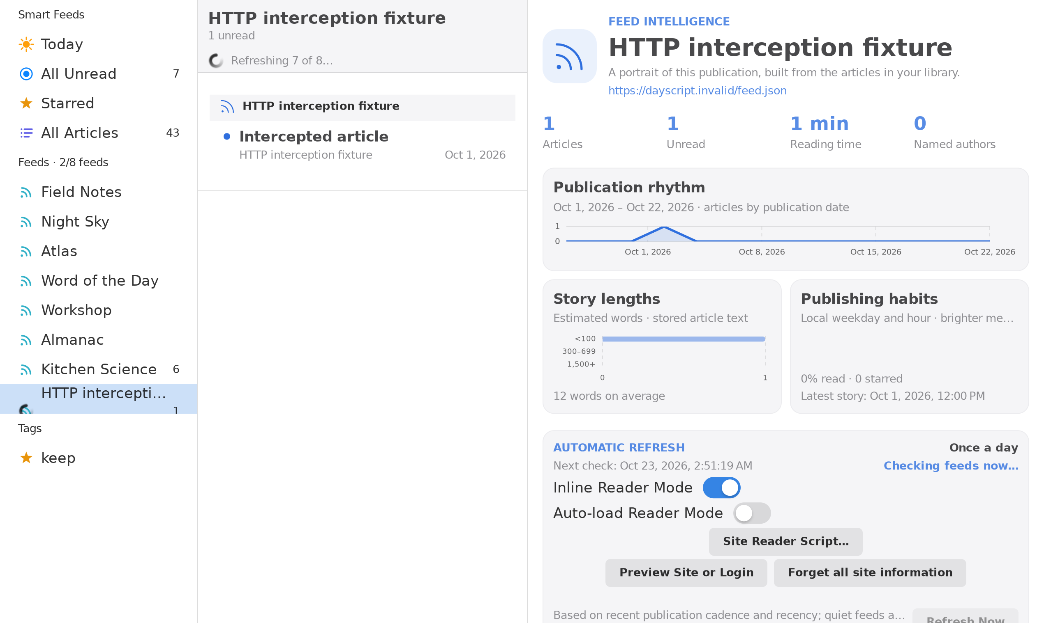Click the 1 min Reading time stat

(826, 132)
